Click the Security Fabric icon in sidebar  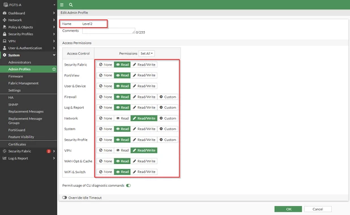5,151
